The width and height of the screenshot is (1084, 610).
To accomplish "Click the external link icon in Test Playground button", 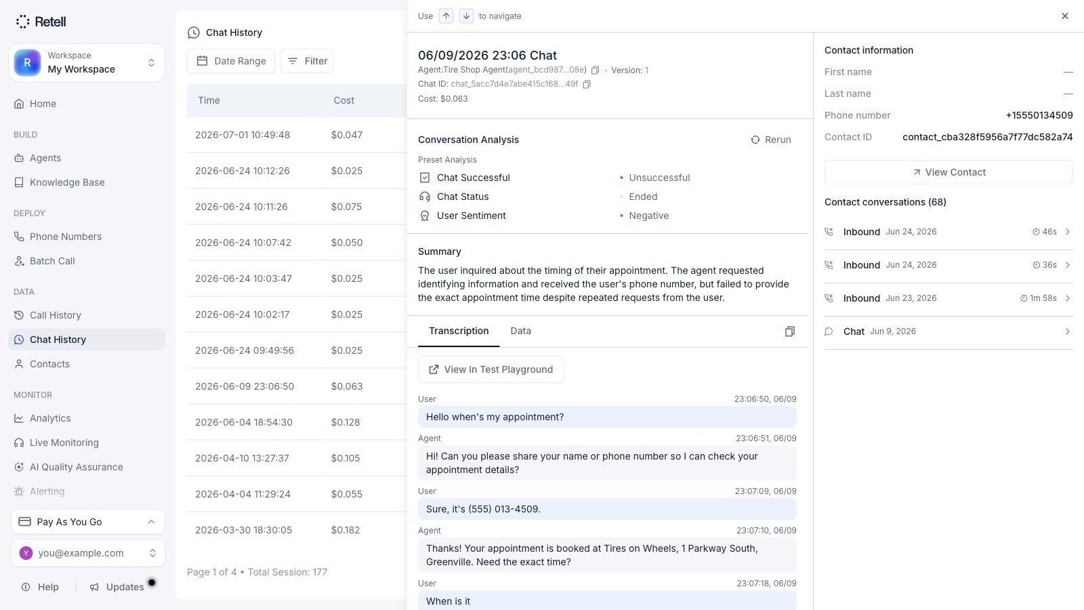I will (x=434, y=369).
